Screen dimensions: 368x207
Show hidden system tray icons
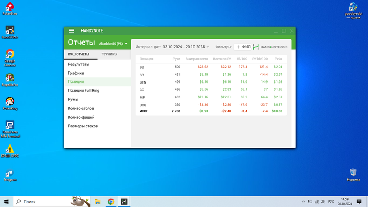click(x=303, y=202)
